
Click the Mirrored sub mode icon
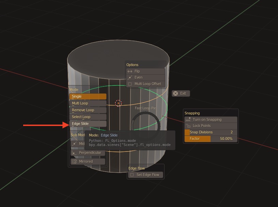click(74, 161)
